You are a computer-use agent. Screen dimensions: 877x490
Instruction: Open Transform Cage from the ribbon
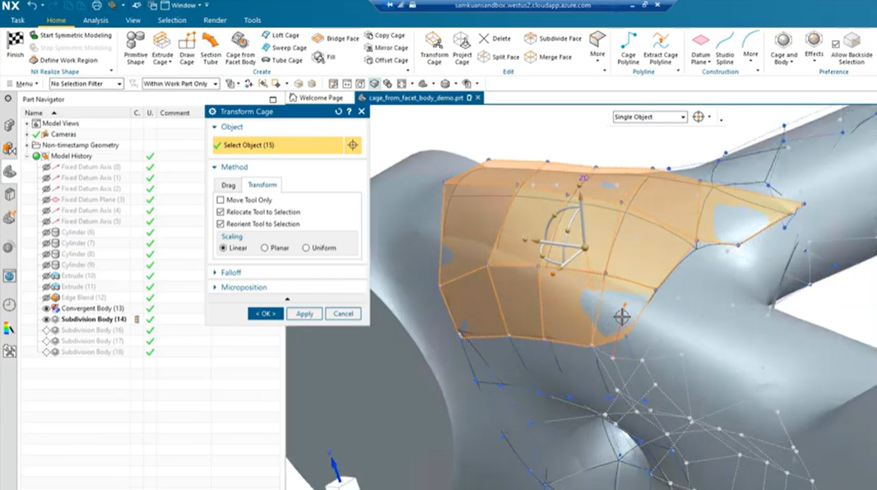point(434,48)
